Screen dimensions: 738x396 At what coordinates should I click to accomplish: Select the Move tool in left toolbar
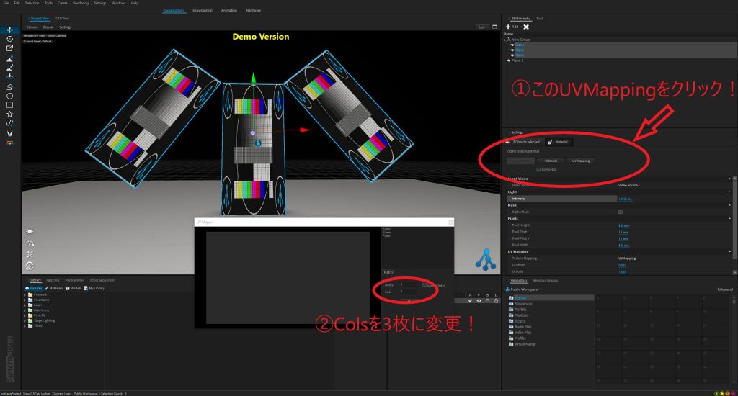[x=9, y=30]
